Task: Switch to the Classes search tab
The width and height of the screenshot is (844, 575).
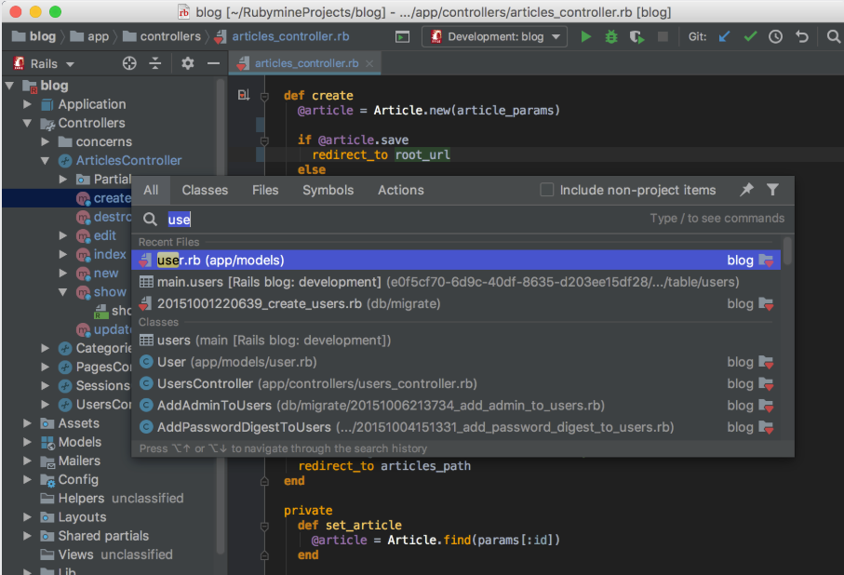Action: click(205, 190)
